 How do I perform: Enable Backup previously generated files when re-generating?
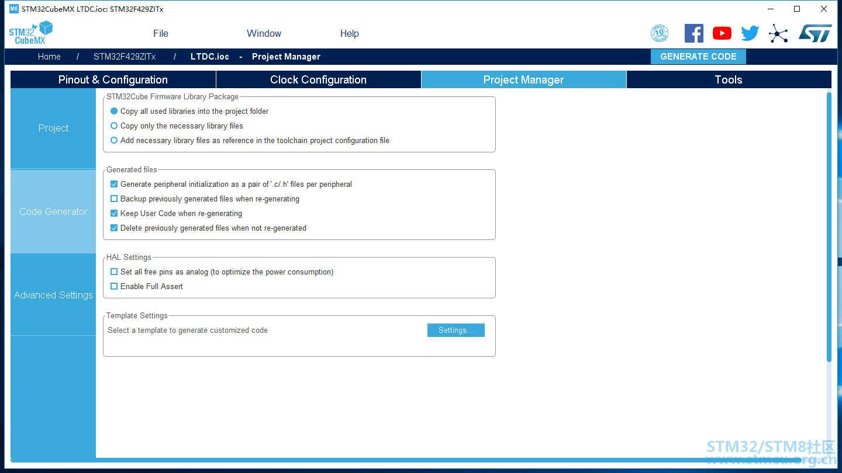(x=114, y=199)
